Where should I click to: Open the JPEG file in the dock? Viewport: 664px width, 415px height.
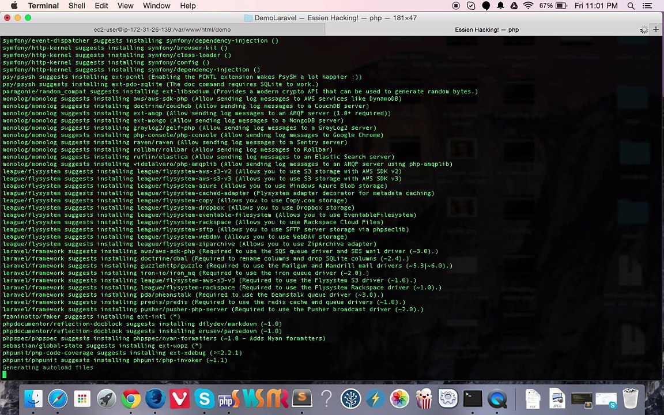point(557,398)
